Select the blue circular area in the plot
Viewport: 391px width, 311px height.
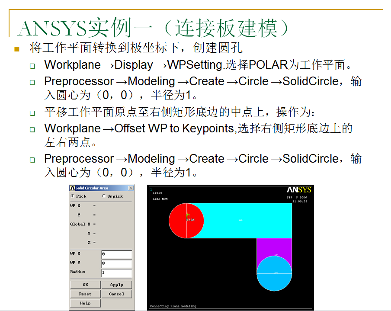(x=274, y=273)
